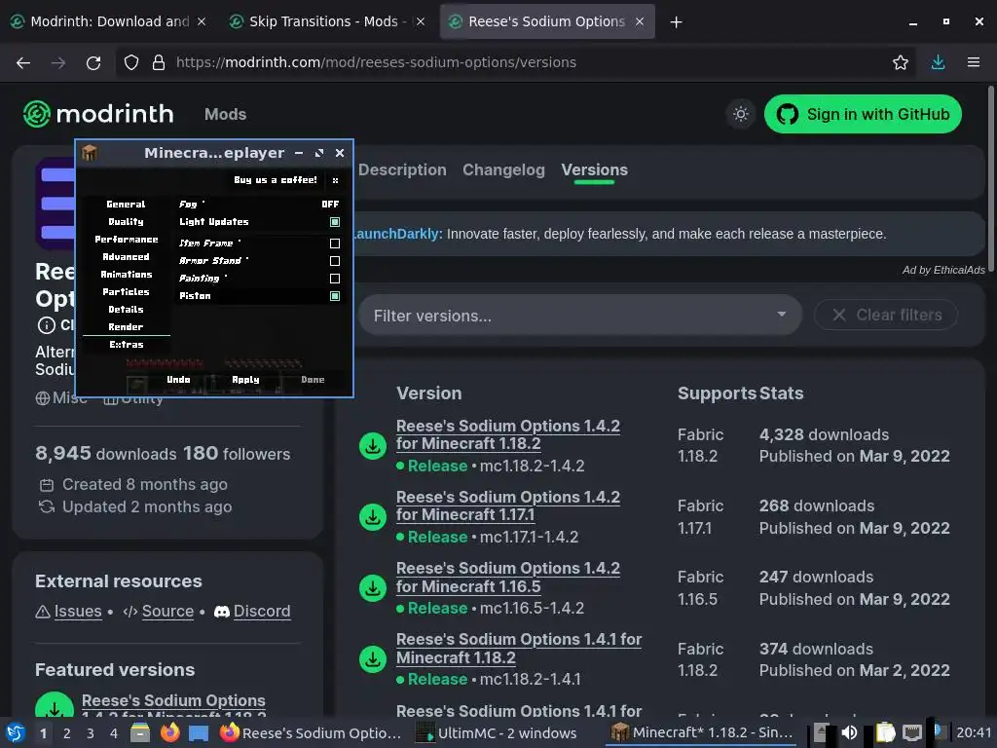Click the clipboard tray icon
Screen dimensions: 997x748
point(885,732)
